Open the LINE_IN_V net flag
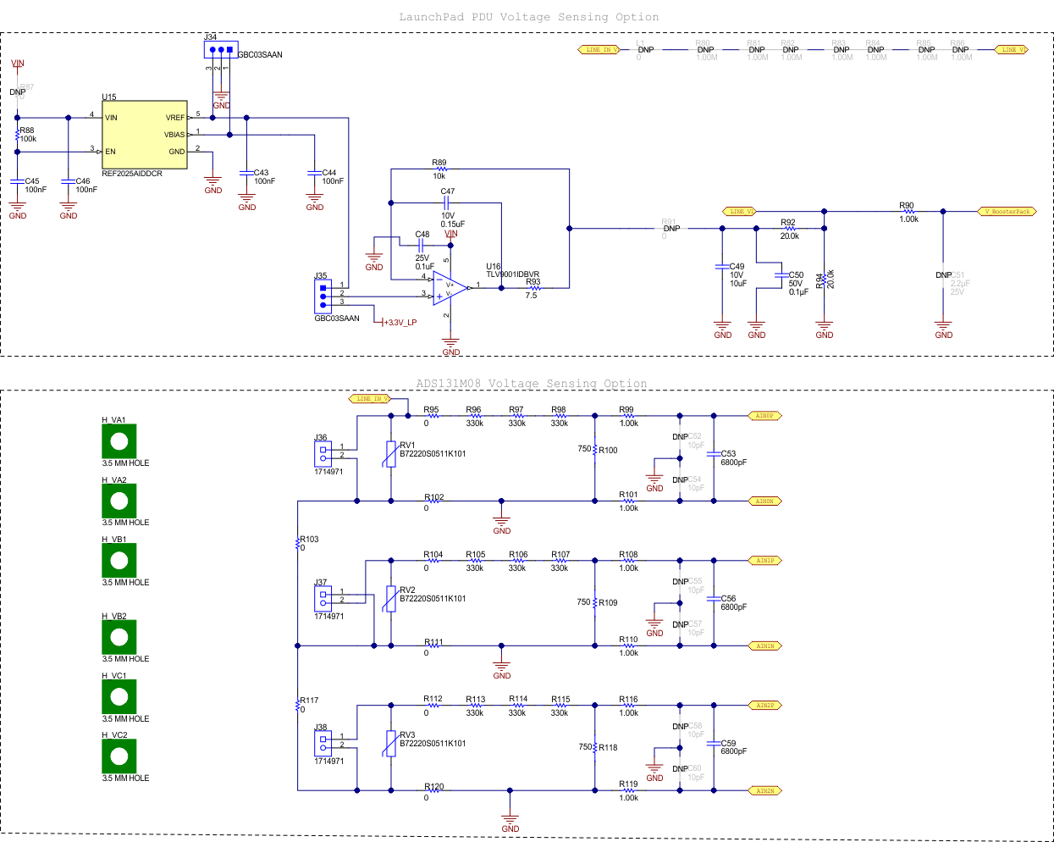This screenshot has height=842, width=1054. [598, 49]
